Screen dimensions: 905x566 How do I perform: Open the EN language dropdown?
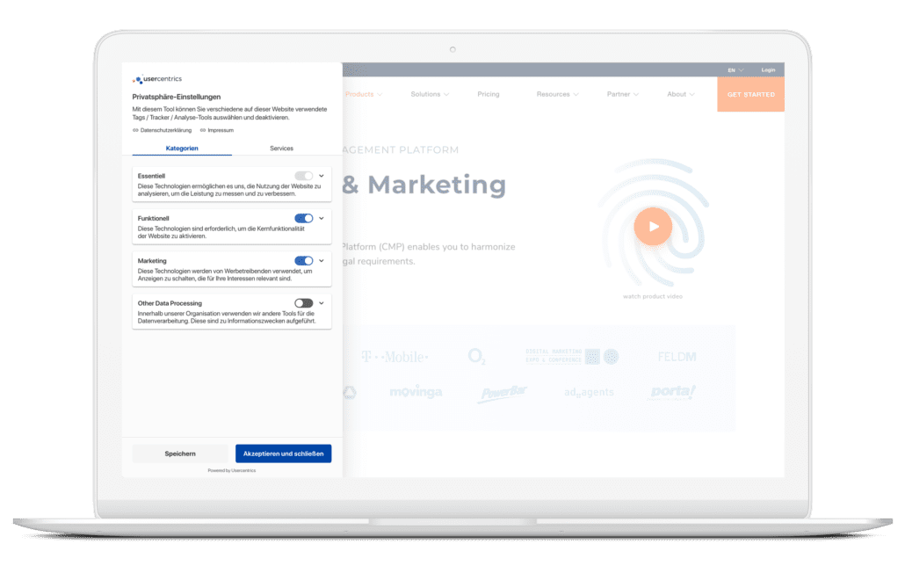pyautogui.click(x=735, y=70)
